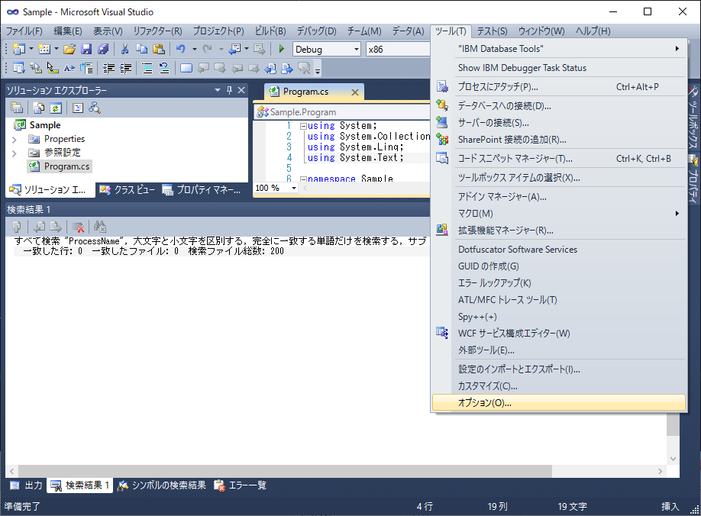701x516 pixels.
Task: Click the Undo arrow icon
Action: click(181, 49)
